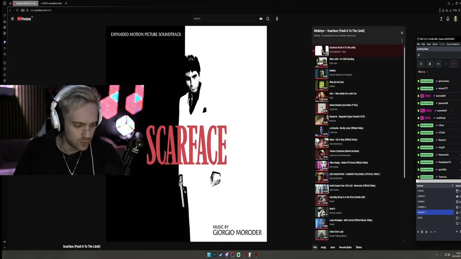Image resolution: width=461 pixels, height=259 pixels.
Task: Play Sweet Dreams (Are Made of This)
Action: (x=359, y=108)
